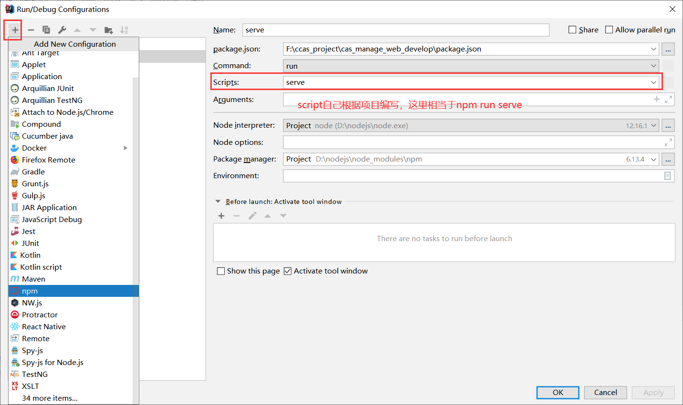Click the Create New Folder icon
Viewport: 683px width, 405px height.
109,30
